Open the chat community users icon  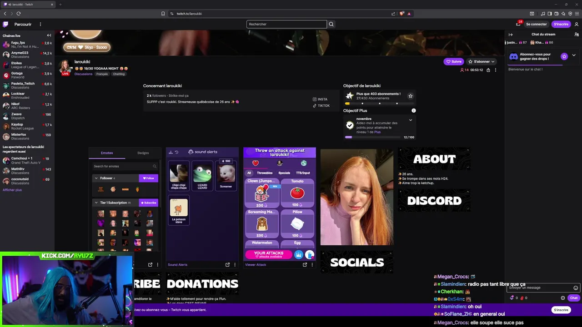(x=577, y=35)
